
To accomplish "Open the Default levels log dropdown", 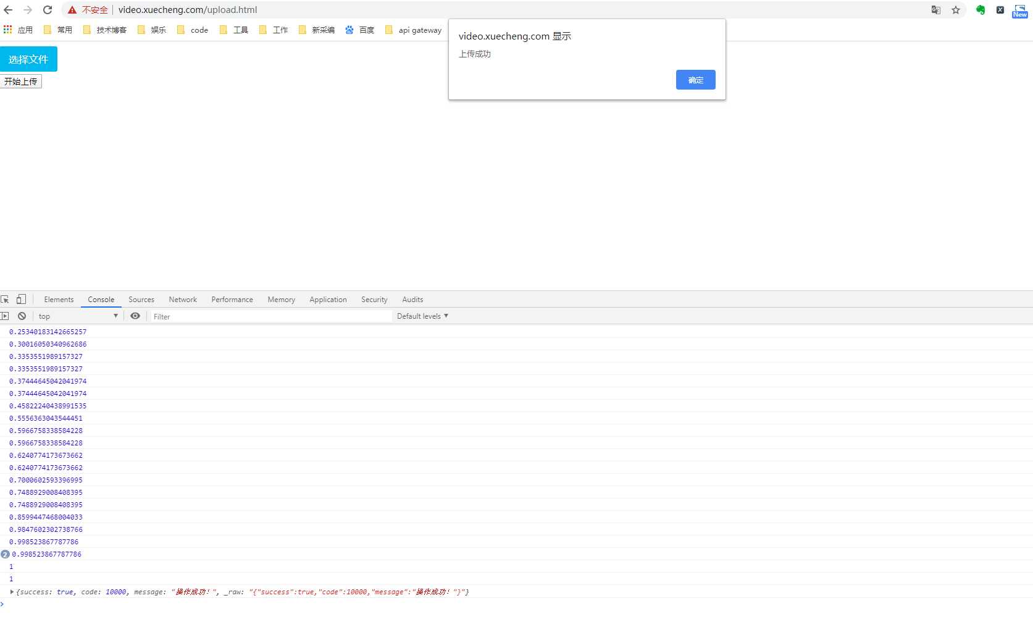I will pos(422,316).
